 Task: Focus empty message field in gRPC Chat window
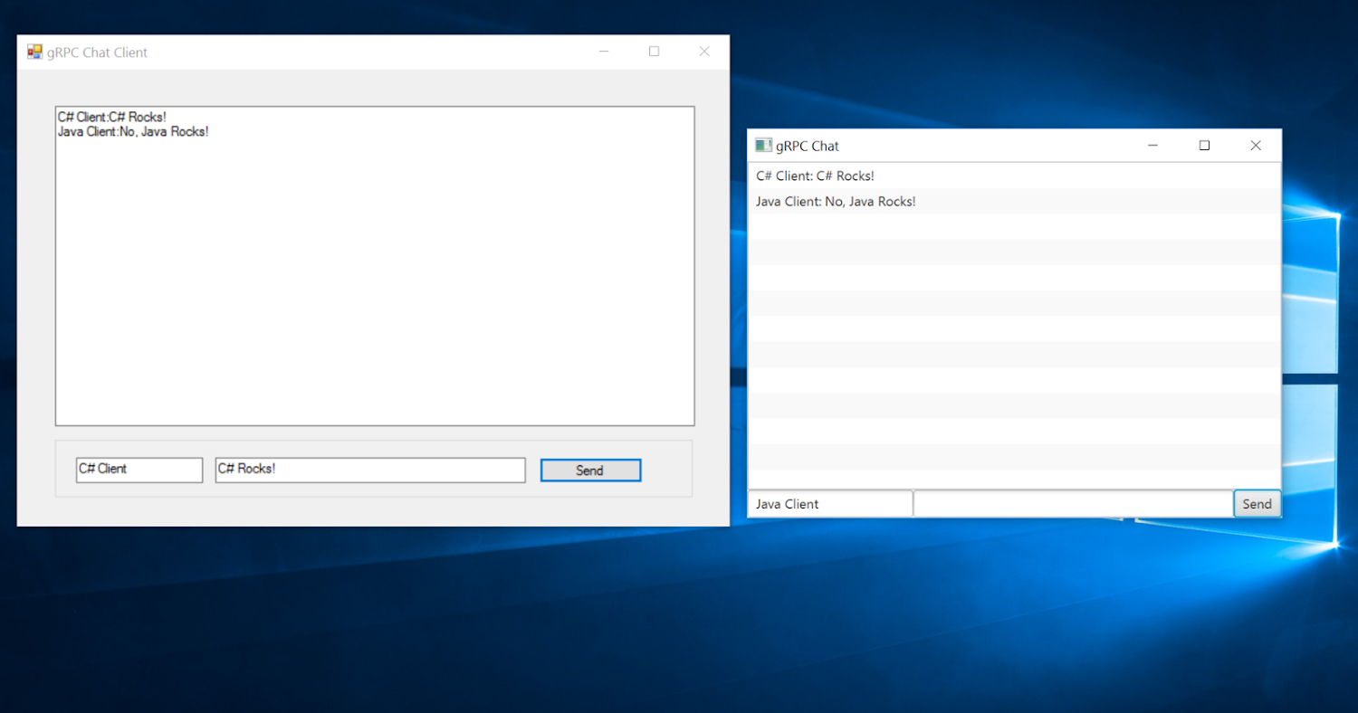tap(1074, 504)
